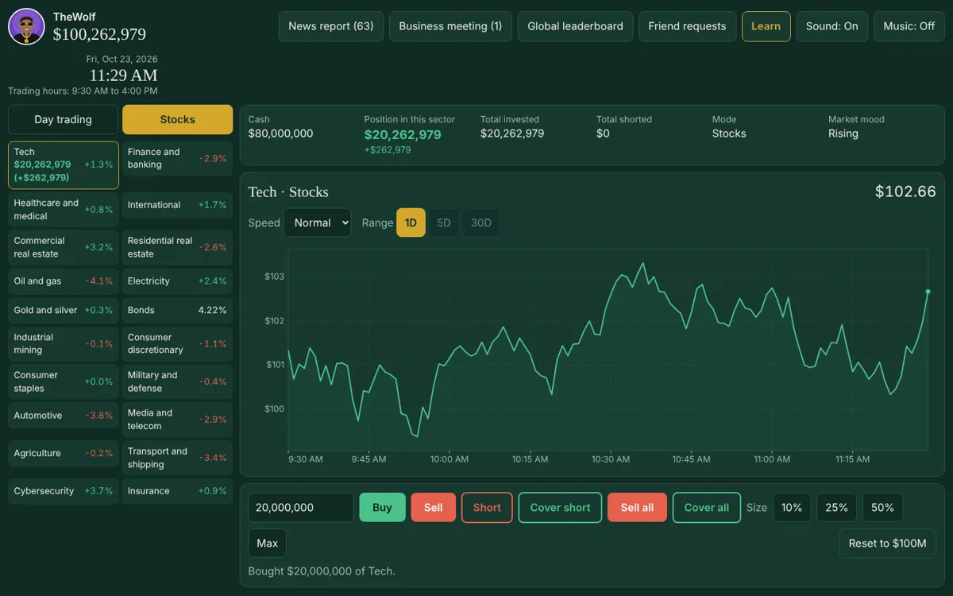953x596 pixels.
Task: Select Media and telecom sector
Action: [x=177, y=420]
